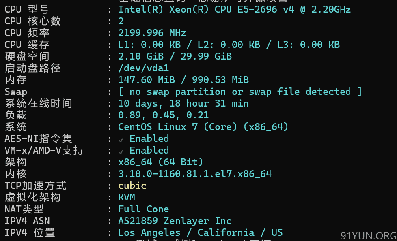Select the KVM virtualization value

point(126,197)
